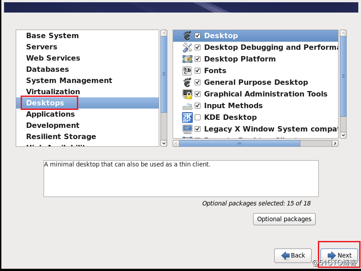
Task: Uncheck the Fonts checkbox
Action: 197,70
